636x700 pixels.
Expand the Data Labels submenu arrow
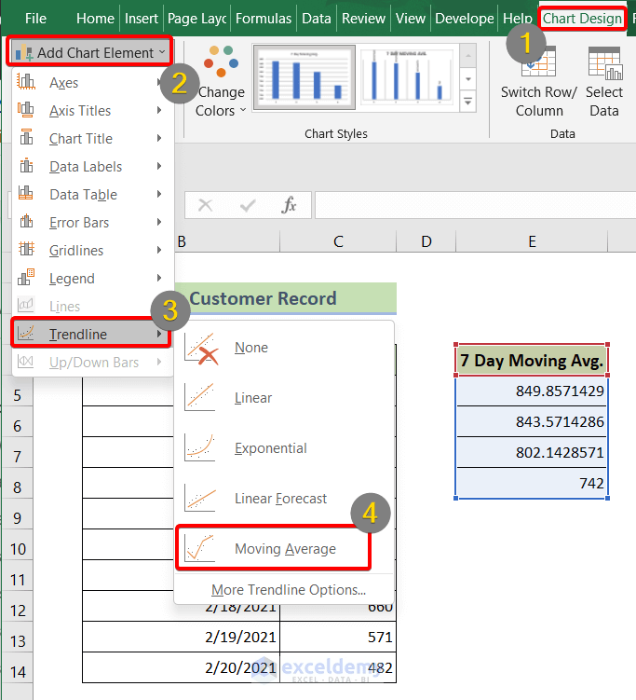[159, 166]
